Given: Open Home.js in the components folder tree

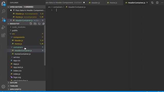Looking at the screenshot, I should click(18, 44).
